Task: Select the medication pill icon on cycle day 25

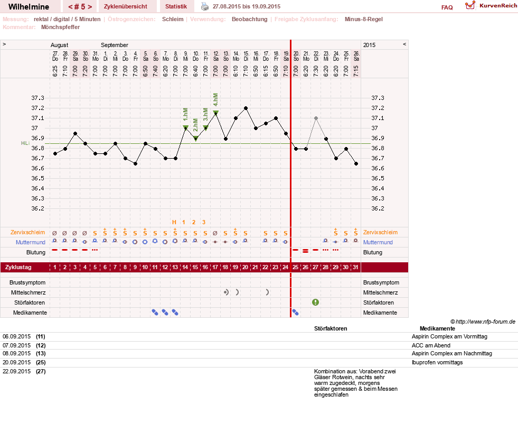Action: tap(296, 312)
